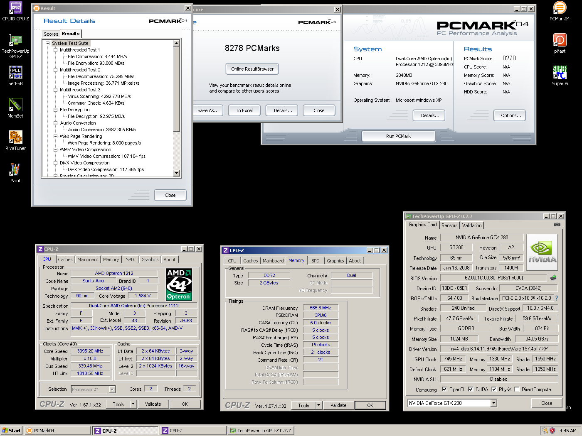Toggle the CUDA checkbox in GPU-Z

click(x=471, y=389)
